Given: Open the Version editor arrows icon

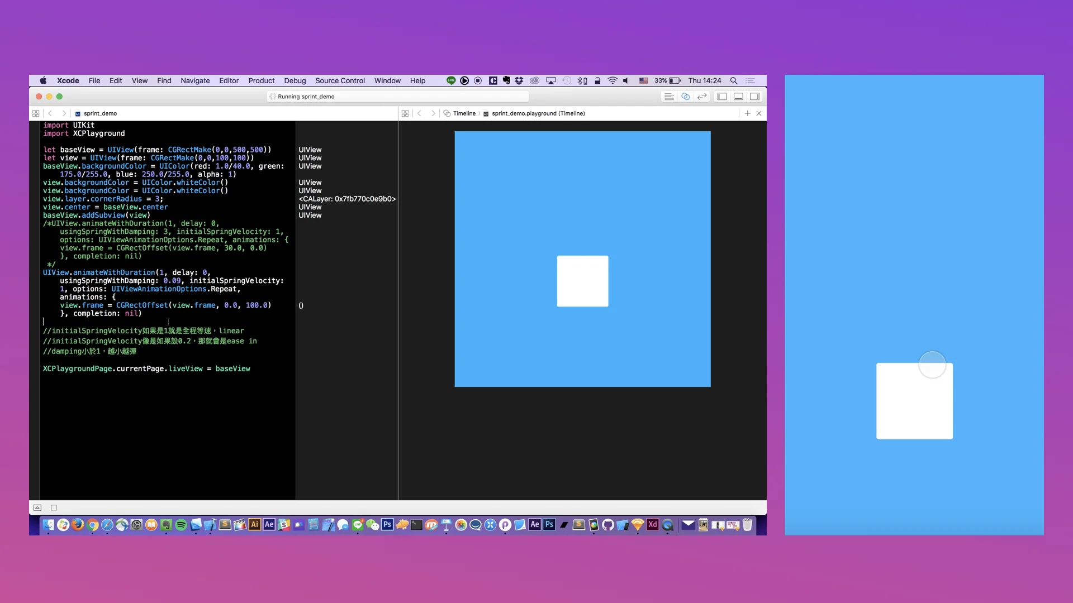Looking at the screenshot, I should 702,97.
